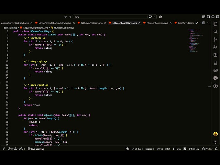The image size is (220, 165).
Task: Go back in navigation history
Action: pyautogui.click(x=66, y=17)
